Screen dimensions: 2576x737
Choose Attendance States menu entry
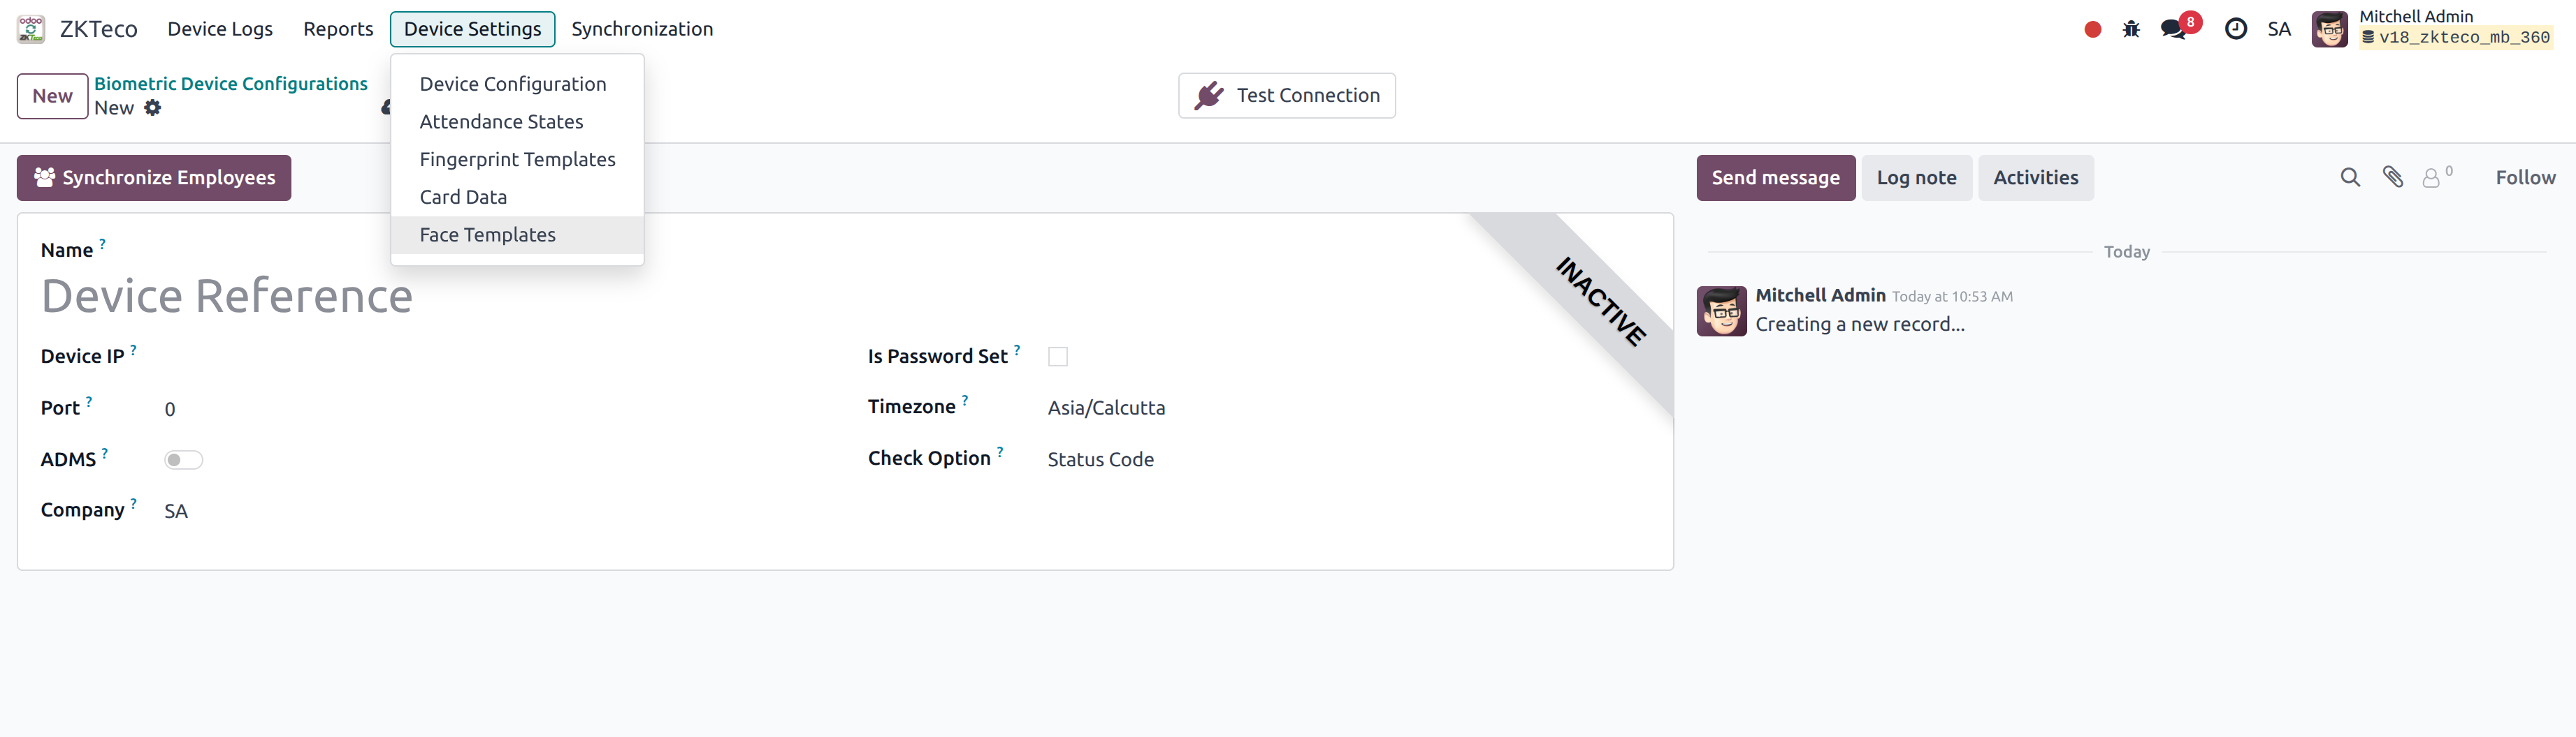(x=501, y=122)
